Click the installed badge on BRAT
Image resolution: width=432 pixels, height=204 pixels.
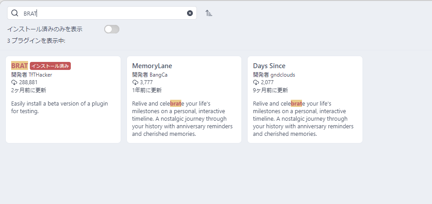[x=50, y=66]
